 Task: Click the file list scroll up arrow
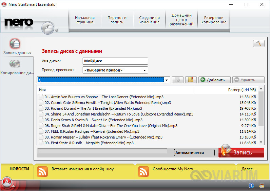tap(261, 89)
